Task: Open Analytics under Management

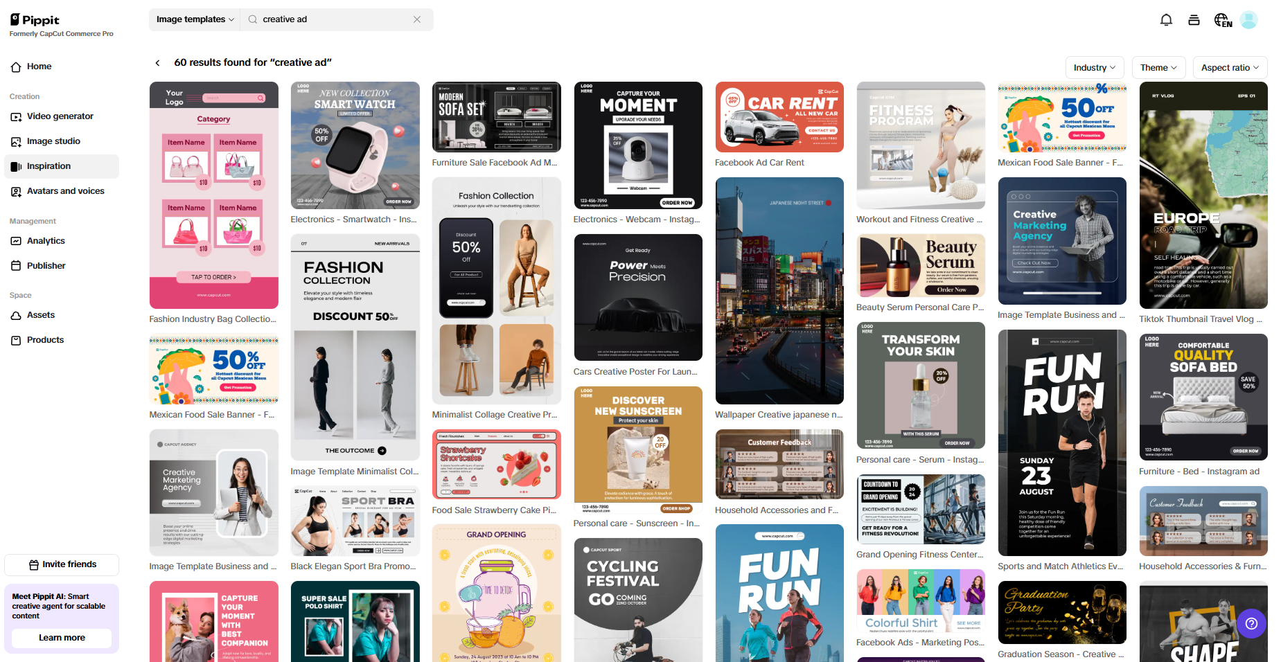Action: (x=46, y=241)
